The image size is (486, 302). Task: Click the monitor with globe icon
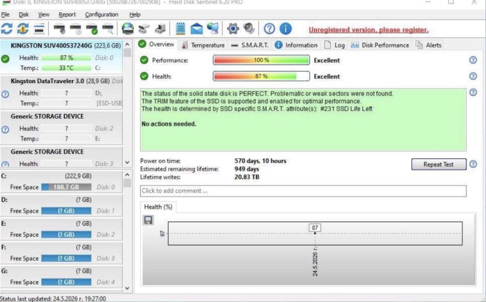click(213, 29)
